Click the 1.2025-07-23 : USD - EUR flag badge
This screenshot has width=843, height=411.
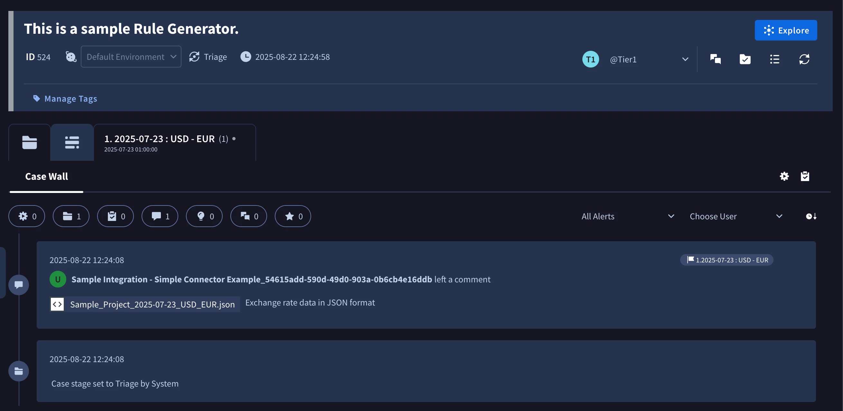[x=727, y=260]
